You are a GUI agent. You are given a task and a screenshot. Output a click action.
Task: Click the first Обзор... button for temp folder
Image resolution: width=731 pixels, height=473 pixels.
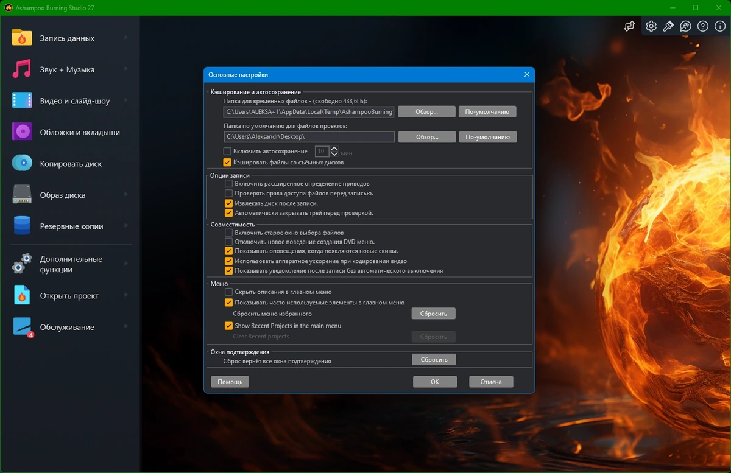(x=427, y=112)
